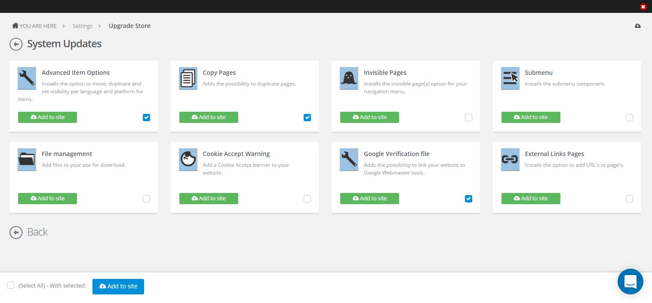Click the cloud download icon at top right
The width and height of the screenshot is (652, 303).
click(x=638, y=26)
